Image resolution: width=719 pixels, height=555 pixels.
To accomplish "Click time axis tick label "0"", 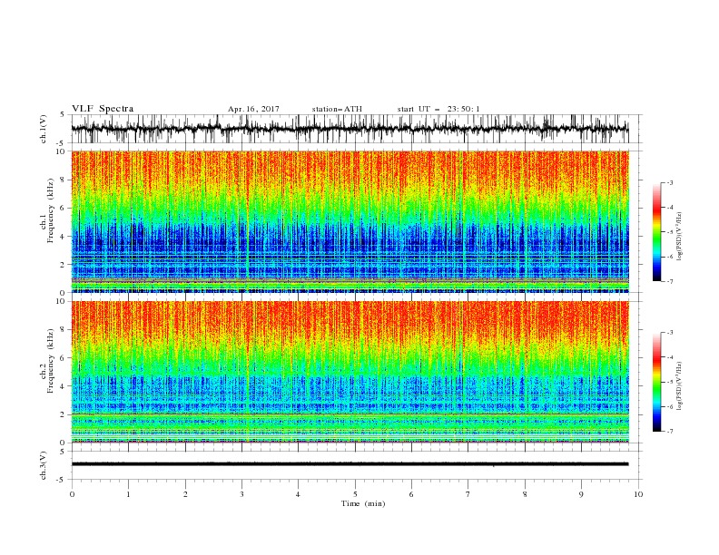I will tap(72, 494).
